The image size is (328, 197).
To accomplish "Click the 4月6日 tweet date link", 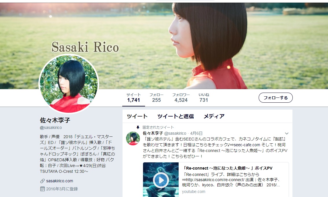I will point(196,133).
